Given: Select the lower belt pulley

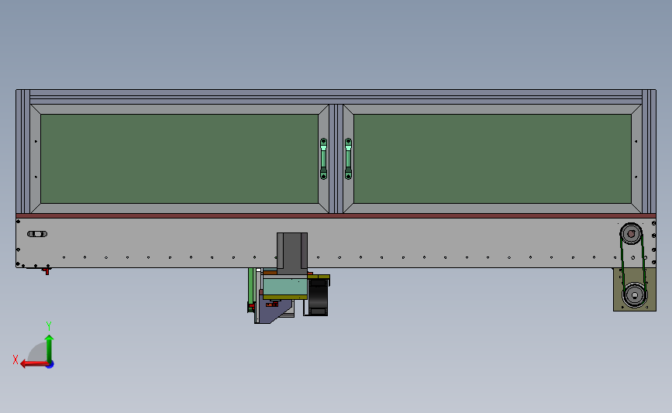Looking at the screenshot, I should (634, 294).
